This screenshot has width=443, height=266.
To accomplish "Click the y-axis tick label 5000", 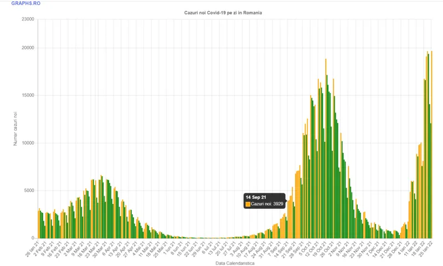I will (x=29, y=191).
